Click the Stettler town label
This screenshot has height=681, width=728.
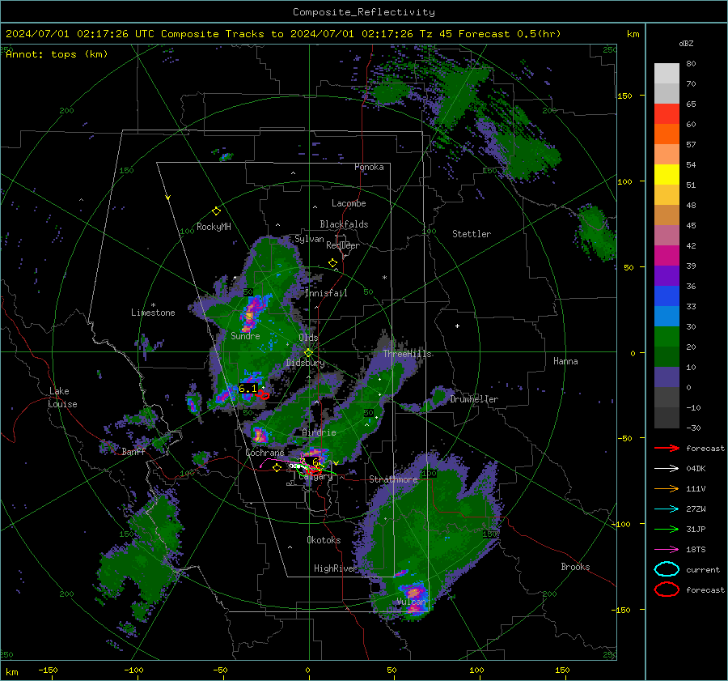472,234
